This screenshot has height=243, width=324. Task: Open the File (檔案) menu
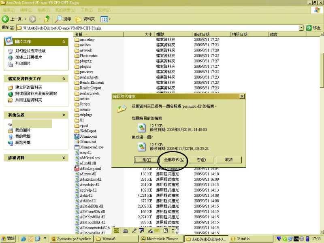point(9,10)
